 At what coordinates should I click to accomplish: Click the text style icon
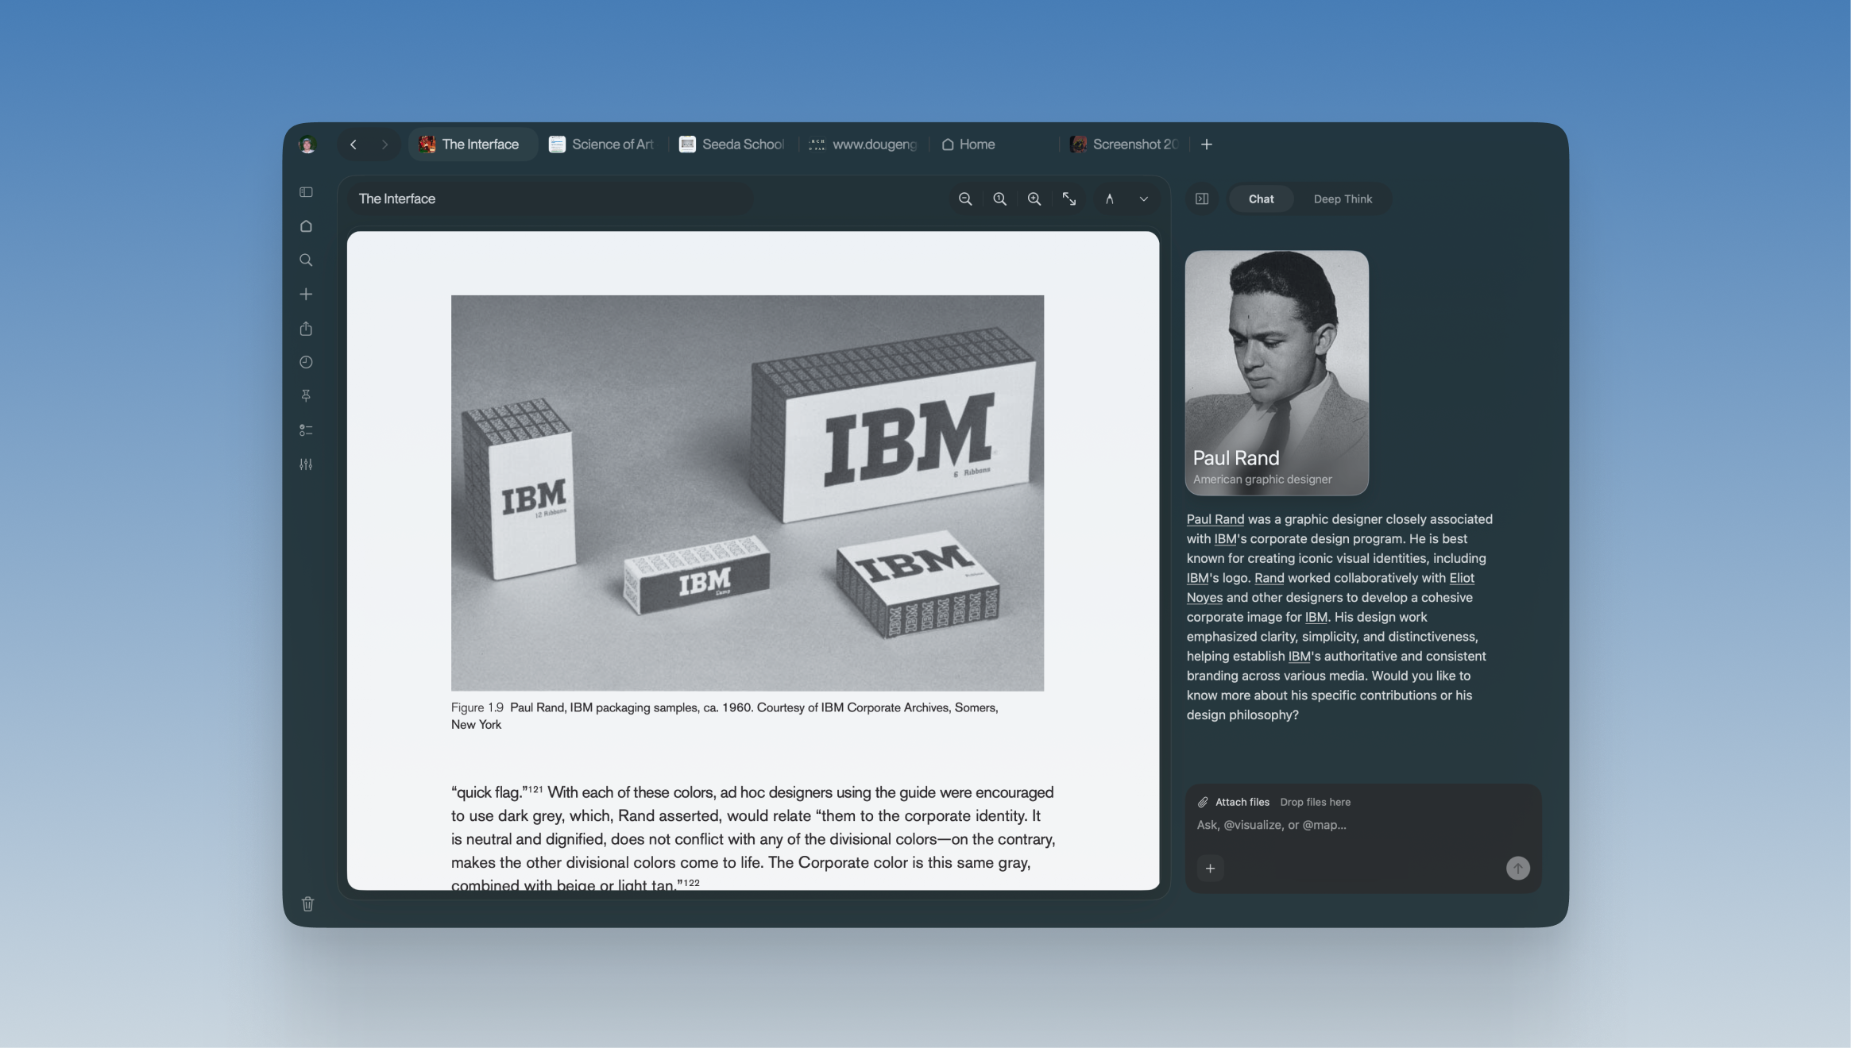(x=1110, y=199)
